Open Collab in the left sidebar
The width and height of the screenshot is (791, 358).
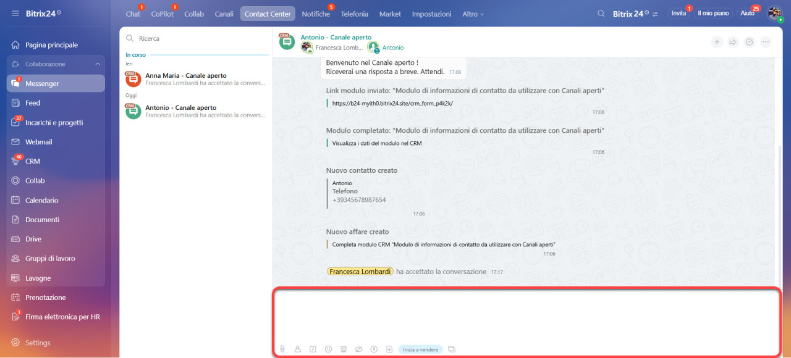56,181
